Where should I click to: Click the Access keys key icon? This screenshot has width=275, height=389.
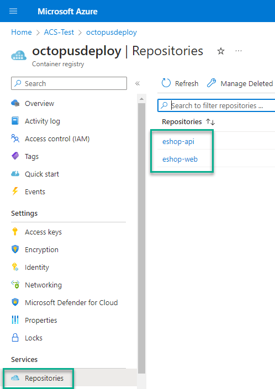[15, 231]
